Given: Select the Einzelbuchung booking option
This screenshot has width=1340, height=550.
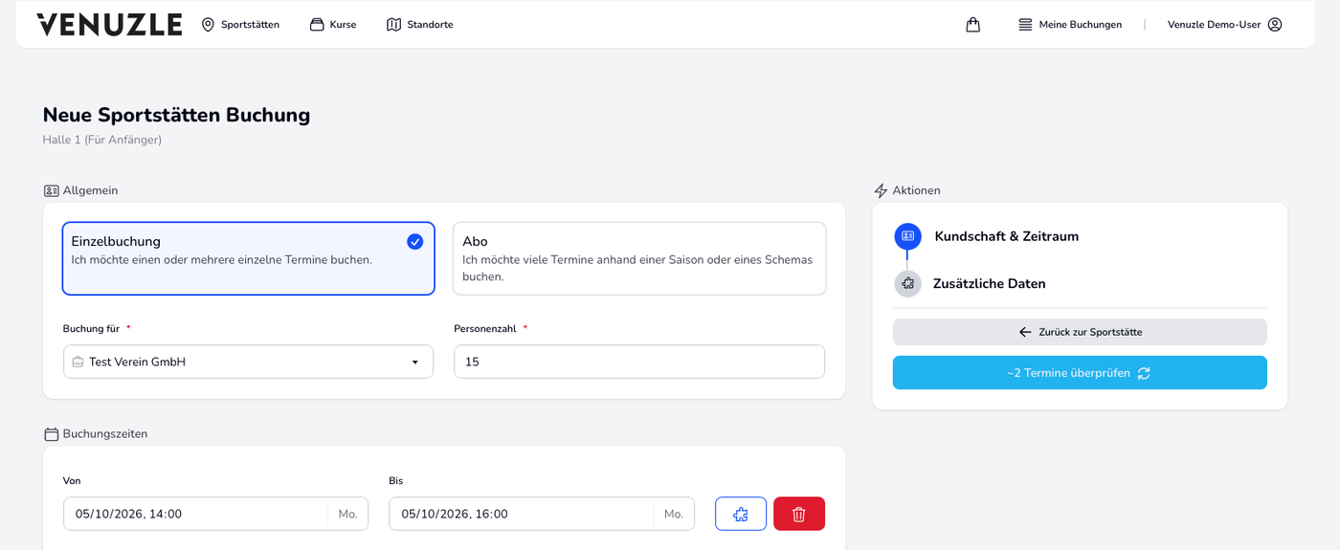Looking at the screenshot, I should (248, 258).
